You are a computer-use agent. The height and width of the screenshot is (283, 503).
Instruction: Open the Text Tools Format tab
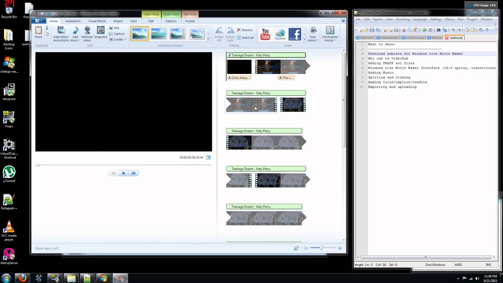[190, 21]
